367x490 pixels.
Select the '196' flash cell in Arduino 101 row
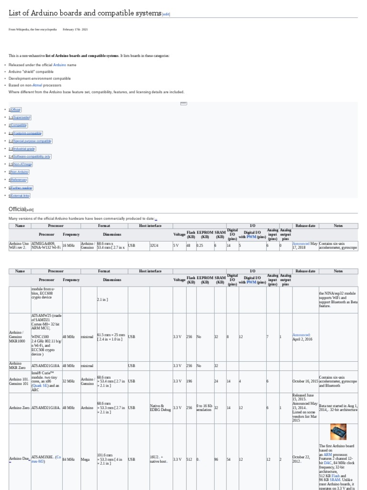click(191, 381)
